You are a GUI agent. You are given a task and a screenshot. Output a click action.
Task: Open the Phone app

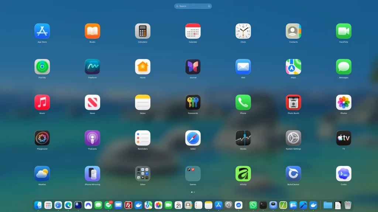pyautogui.click(x=243, y=102)
